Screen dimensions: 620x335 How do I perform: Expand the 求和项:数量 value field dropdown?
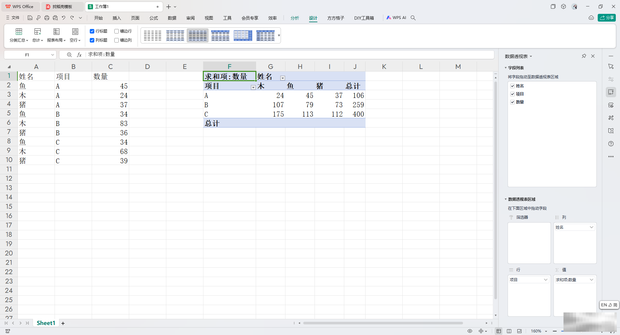tap(591, 280)
